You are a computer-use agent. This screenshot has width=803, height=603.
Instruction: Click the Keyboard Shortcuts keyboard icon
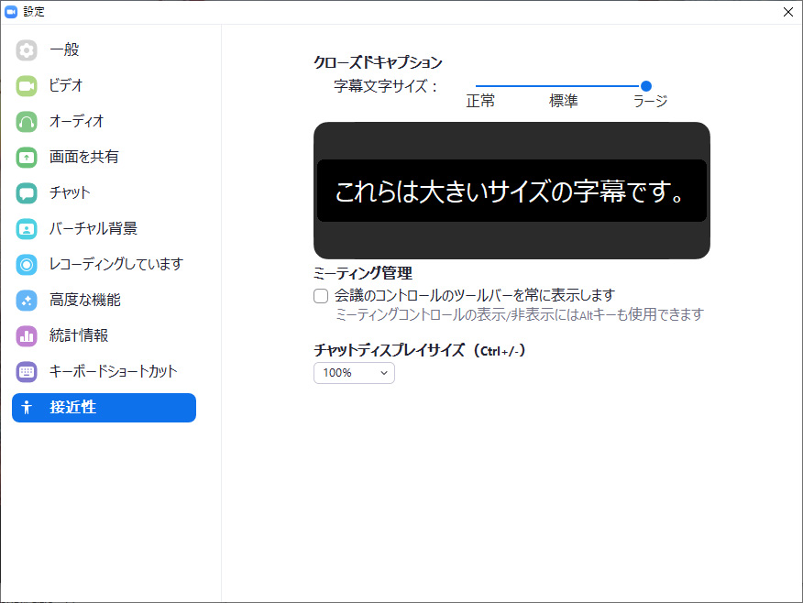coord(27,372)
